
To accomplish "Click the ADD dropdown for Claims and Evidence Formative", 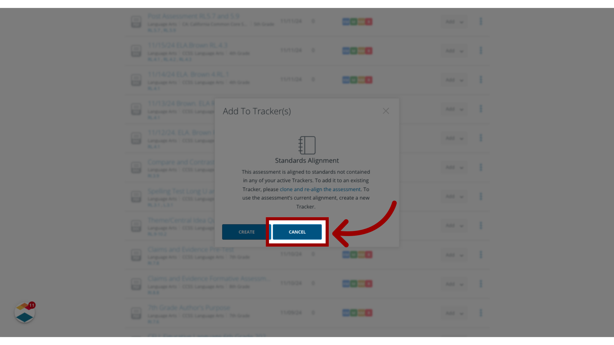I will (453, 283).
